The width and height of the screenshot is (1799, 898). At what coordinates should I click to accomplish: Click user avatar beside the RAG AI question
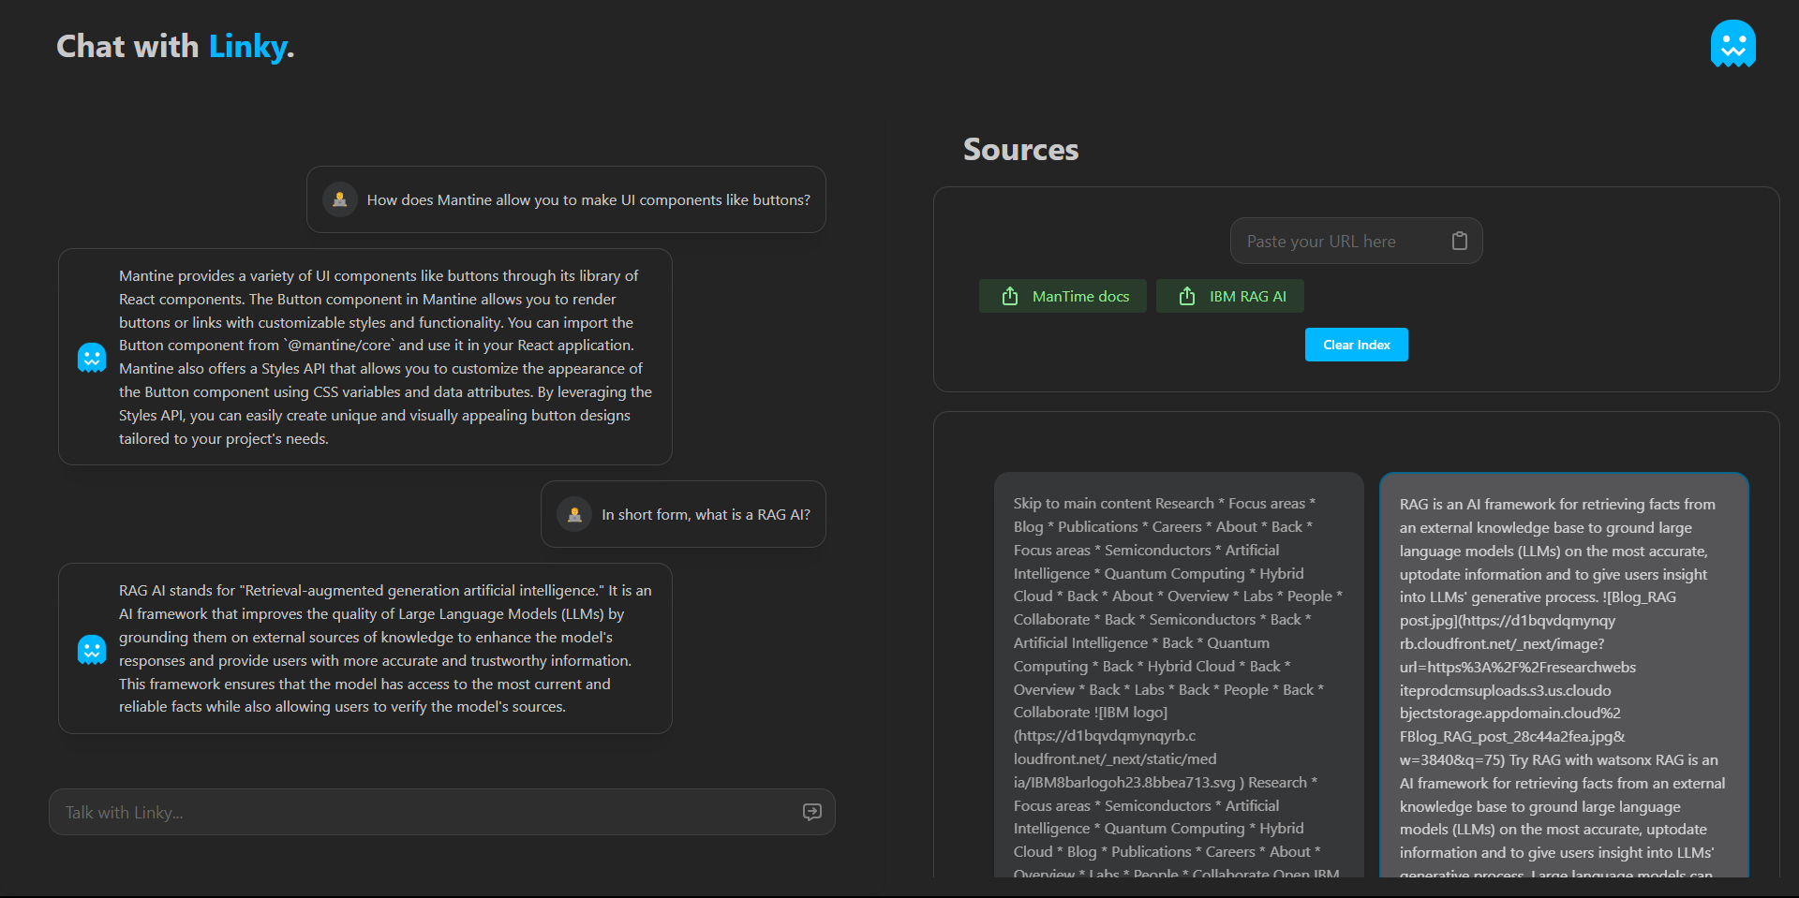coord(574,514)
